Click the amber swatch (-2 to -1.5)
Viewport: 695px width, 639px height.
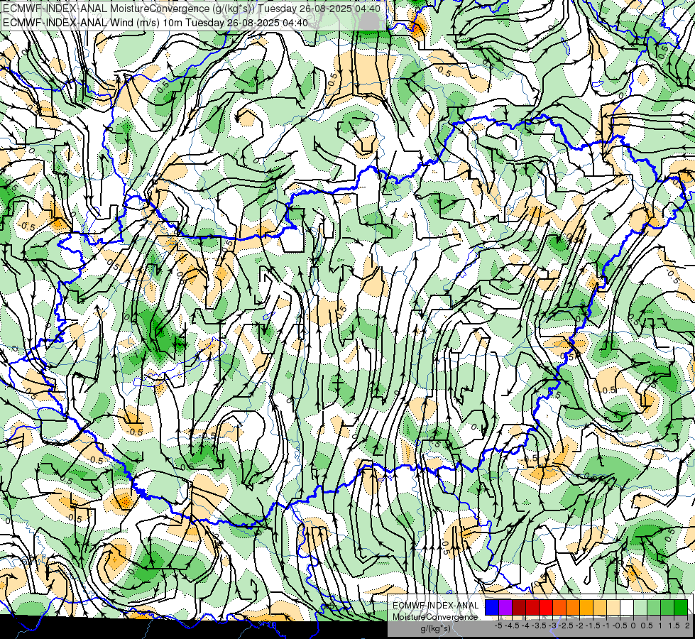(x=586, y=607)
